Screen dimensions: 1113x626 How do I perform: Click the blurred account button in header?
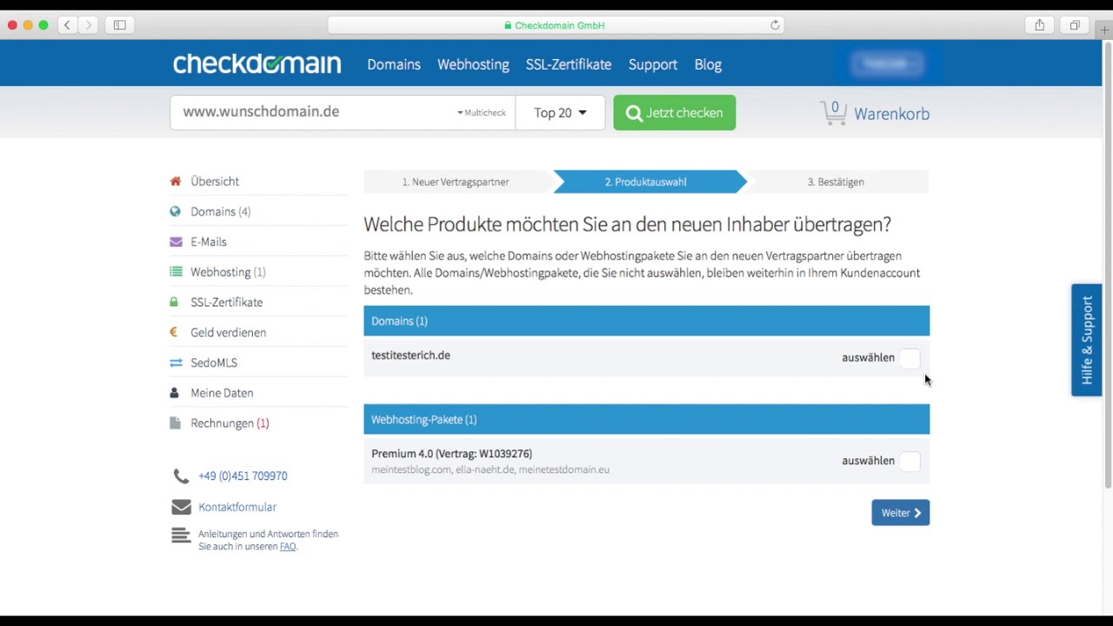[886, 63]
